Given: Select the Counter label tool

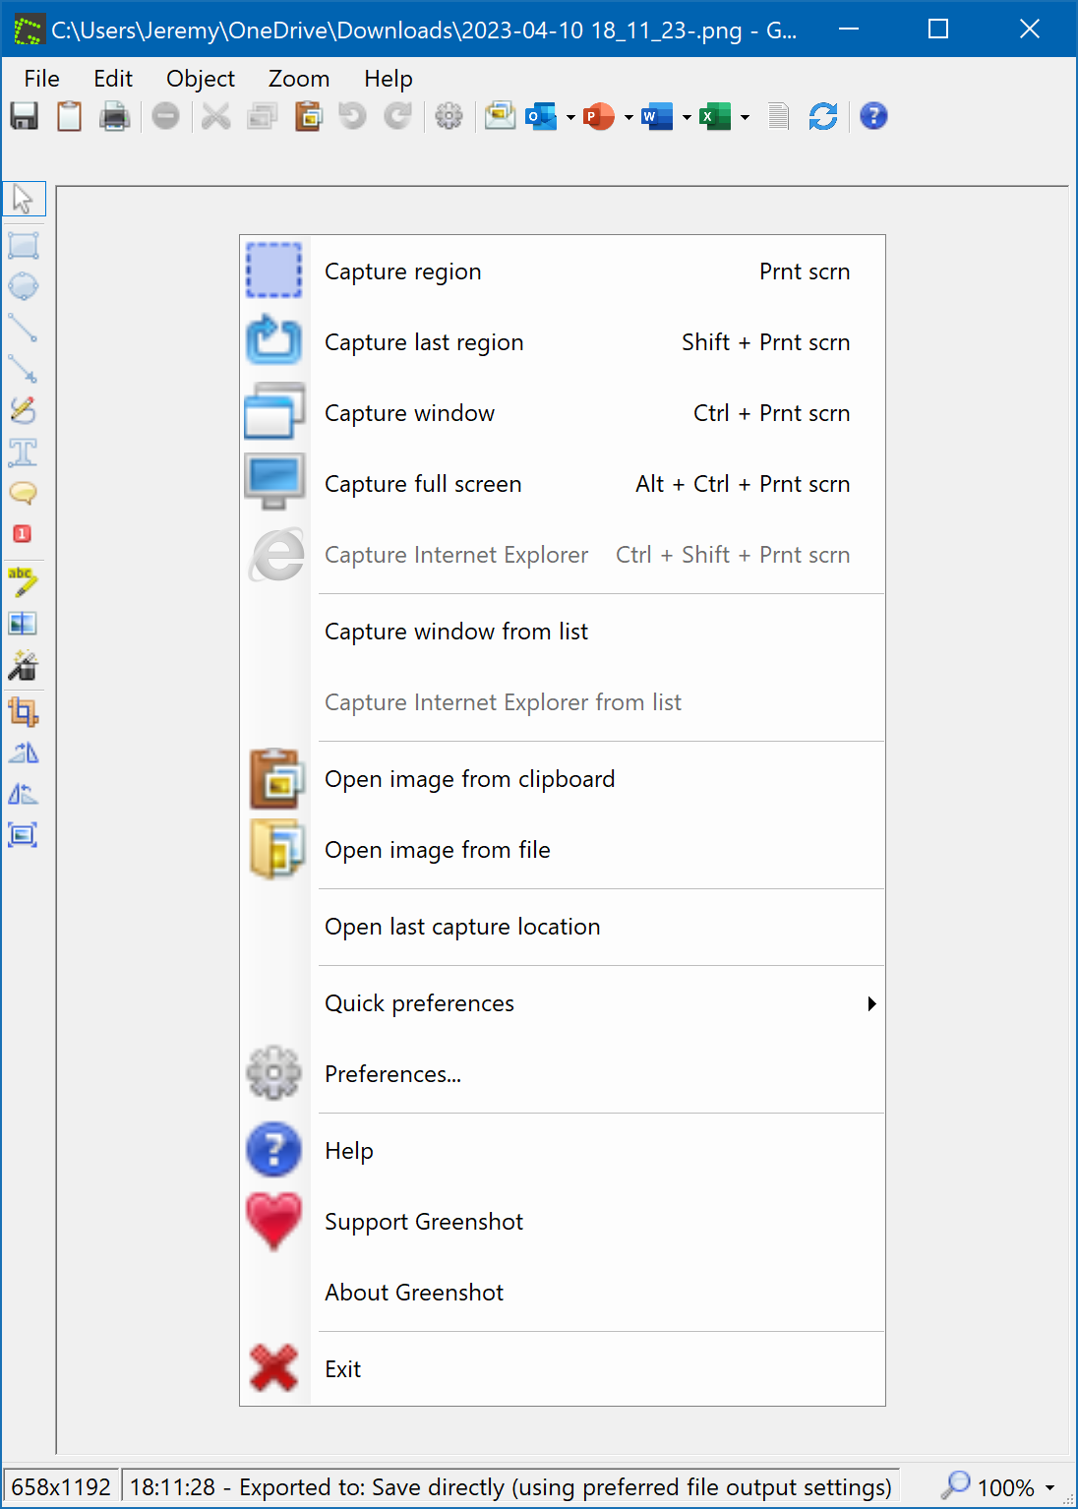Looking at the screenshot, I should 24,534.
